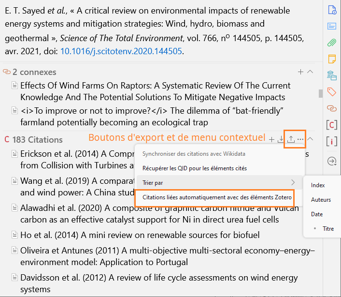The image size is (341, 297).
Task: Click the import citations download icon
Action: [x=281, y=140]
